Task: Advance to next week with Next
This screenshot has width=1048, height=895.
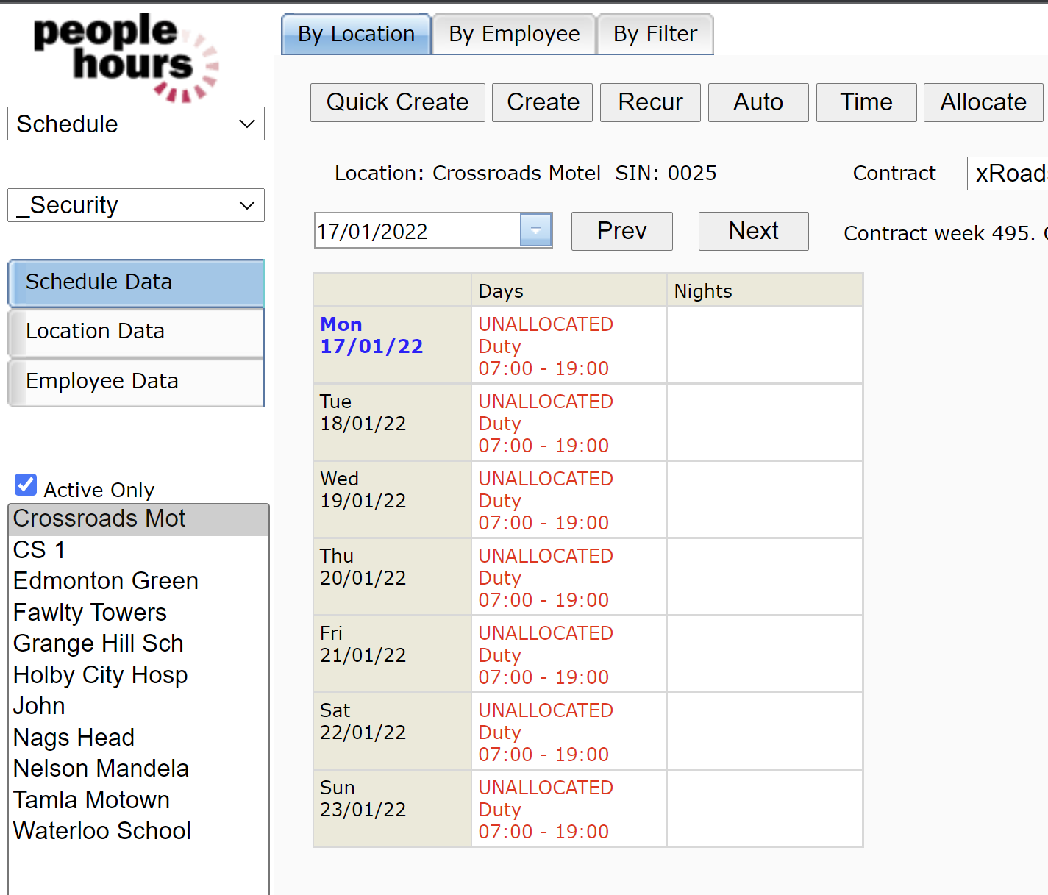Action: click(x=753, y=231)
